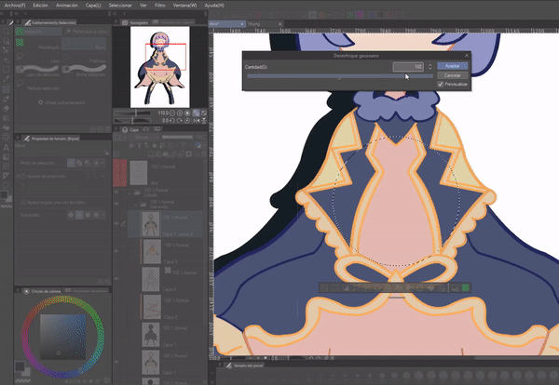Click the lock layer icon in Capa panel
559x385 pixels.
(155, 145)
